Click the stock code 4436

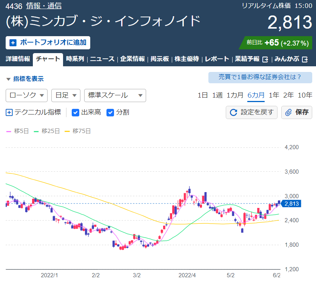[14, 6]
